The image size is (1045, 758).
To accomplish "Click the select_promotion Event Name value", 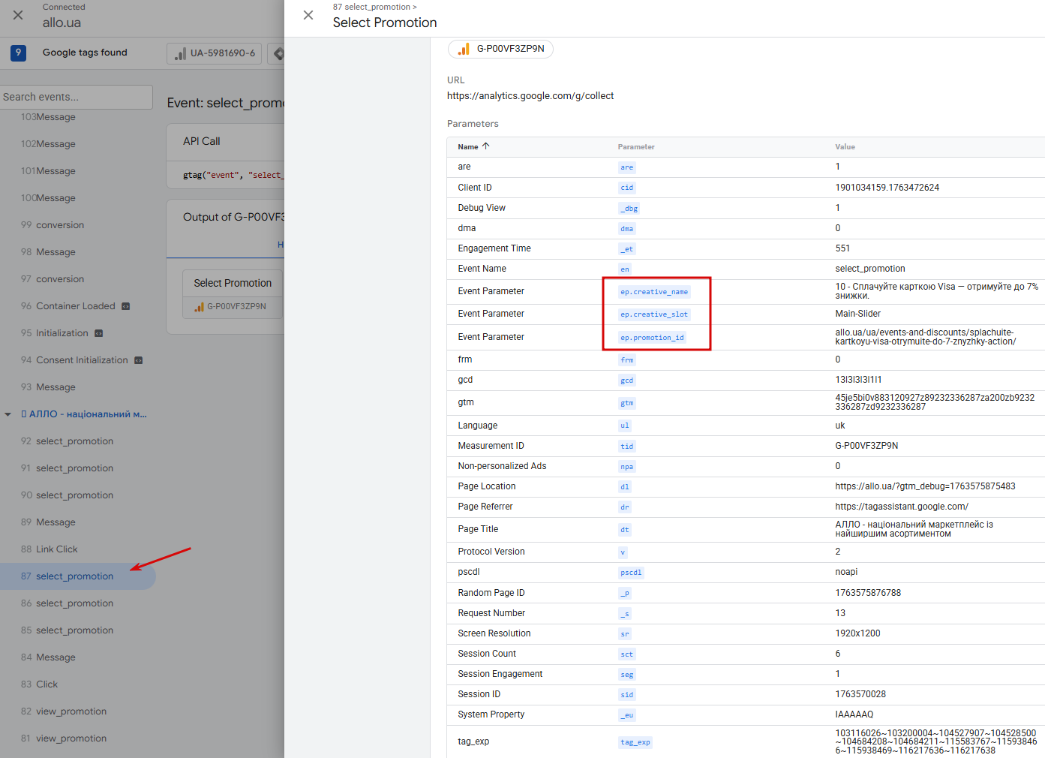I will [870, 269].
